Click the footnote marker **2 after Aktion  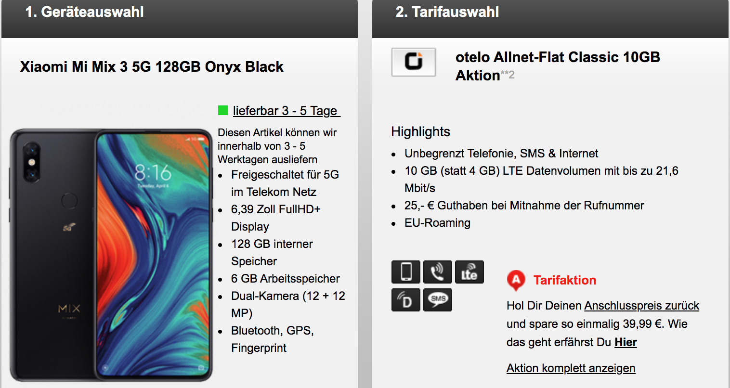click(x=508, y=75)
